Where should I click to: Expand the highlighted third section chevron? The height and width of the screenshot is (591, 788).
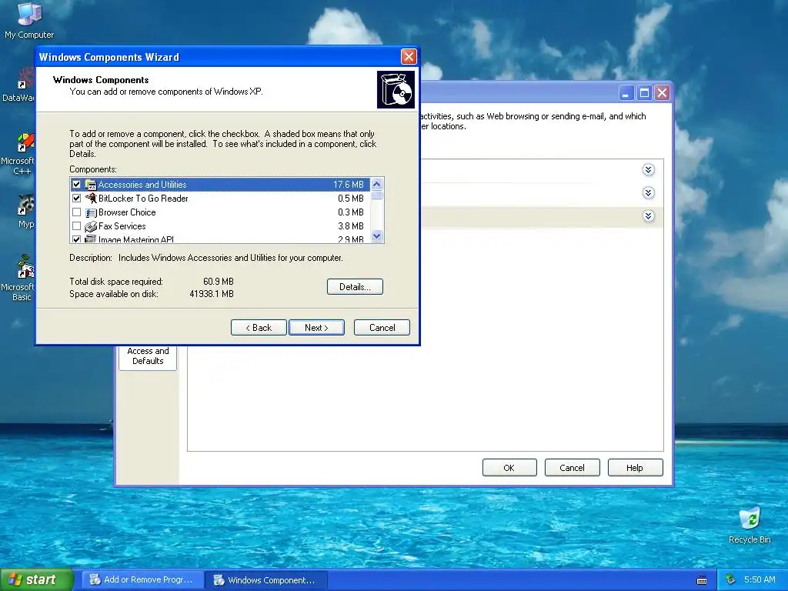point(648,216)
